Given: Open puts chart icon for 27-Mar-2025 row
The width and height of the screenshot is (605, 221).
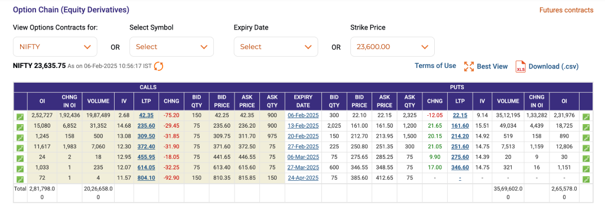Looking at the screenshot, I should pos(586,168).
